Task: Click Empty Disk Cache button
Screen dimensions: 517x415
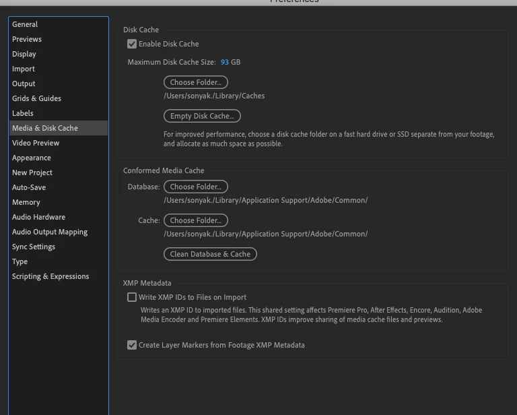Action: 202,116
